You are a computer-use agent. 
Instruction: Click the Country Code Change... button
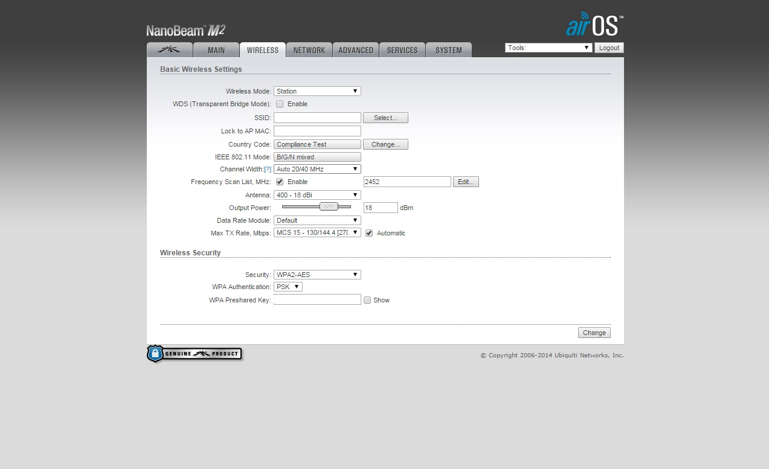385,144
